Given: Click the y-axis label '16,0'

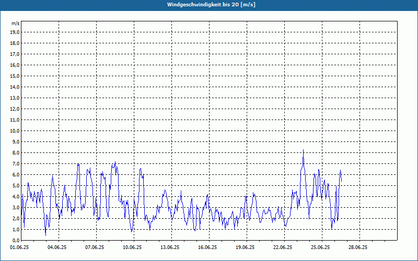Looking at the screenshot, I should pos(15,65).
